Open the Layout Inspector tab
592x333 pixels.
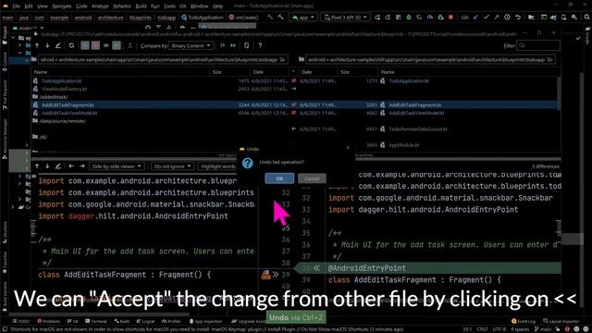pos(561,321)
